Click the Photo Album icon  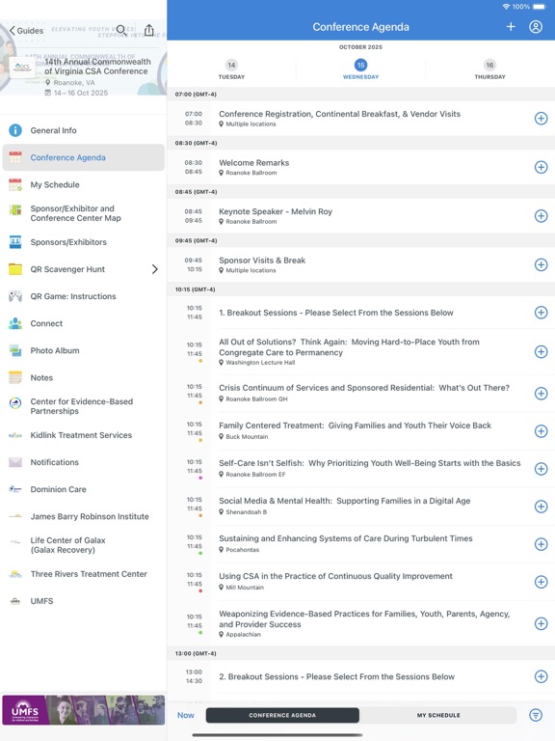[x=15, y=350]
